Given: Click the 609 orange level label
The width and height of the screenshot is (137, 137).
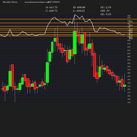Looking at the screenshot, I should coord(131,25).
